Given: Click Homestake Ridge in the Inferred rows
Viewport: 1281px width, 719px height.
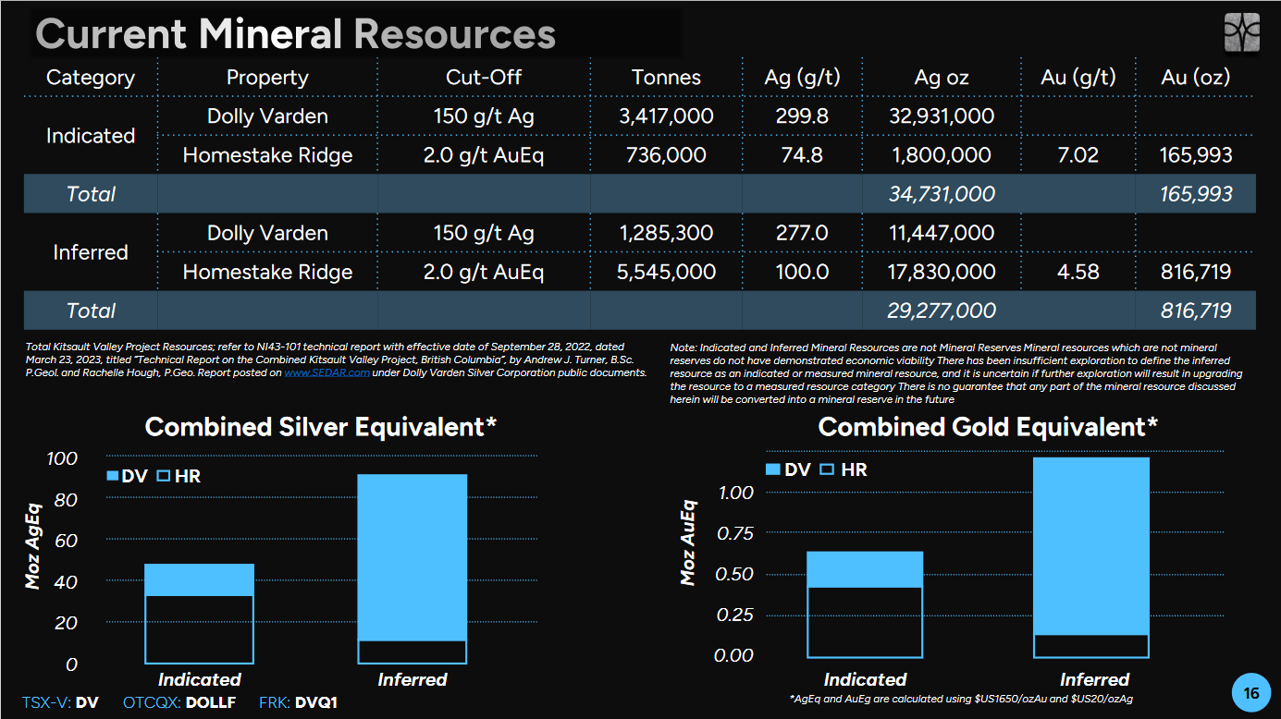Looking at the screenshot, I should tap(267, 272).
